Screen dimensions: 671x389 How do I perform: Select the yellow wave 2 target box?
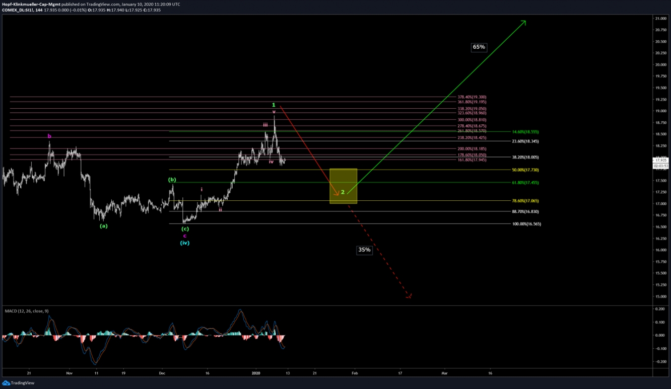point(343,186)
